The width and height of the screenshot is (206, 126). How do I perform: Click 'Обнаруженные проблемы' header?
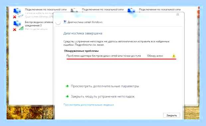click(x=81, y=51)
